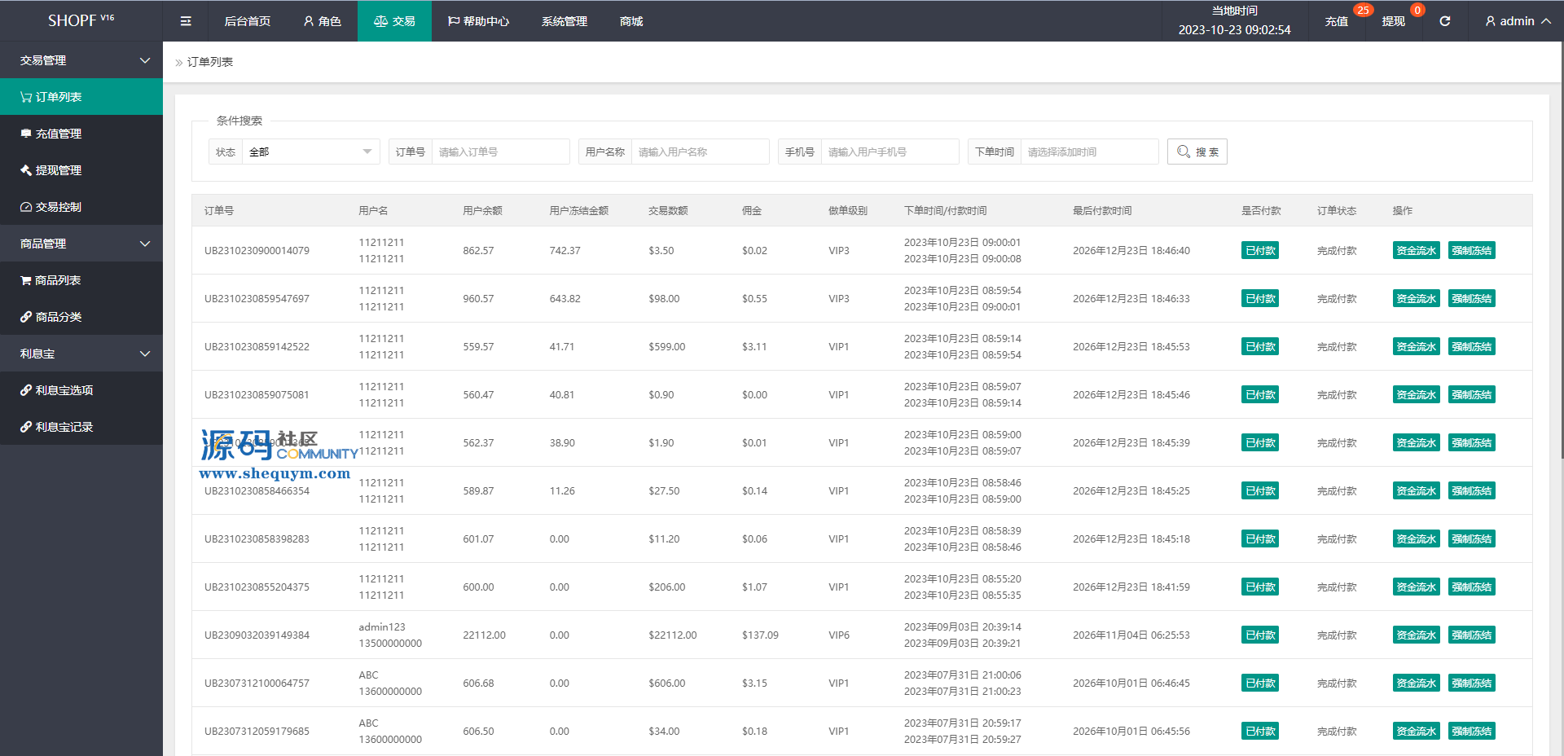Image resolution: width=1564 pixels, height=756 pixels.
Task: Click 资金流水 for order UB2307312100064757
Action: point(1416,683)
